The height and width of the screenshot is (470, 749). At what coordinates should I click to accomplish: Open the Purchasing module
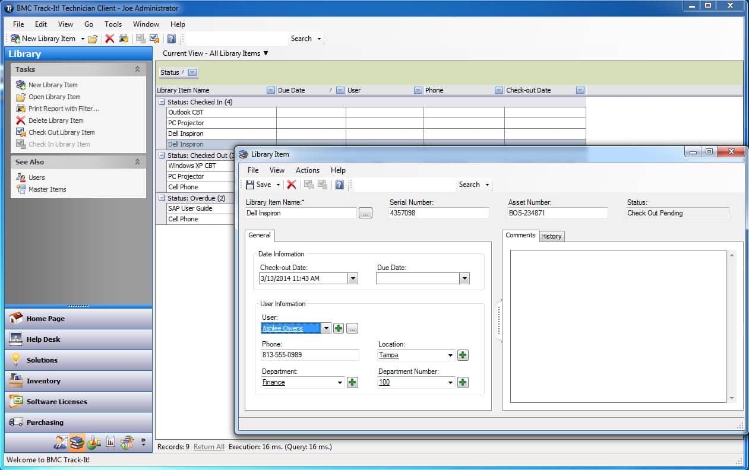tap(78, 423)
